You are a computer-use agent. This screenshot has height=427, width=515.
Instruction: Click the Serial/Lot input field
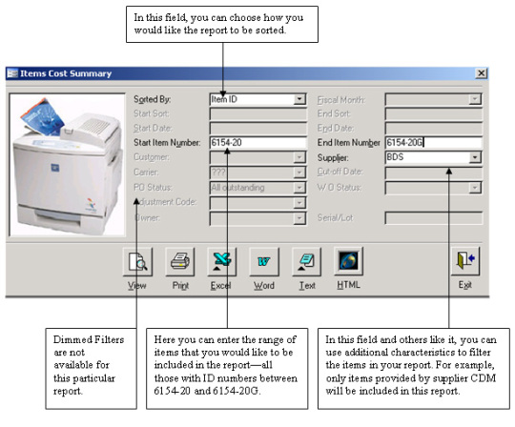click(x=433, y=218)
